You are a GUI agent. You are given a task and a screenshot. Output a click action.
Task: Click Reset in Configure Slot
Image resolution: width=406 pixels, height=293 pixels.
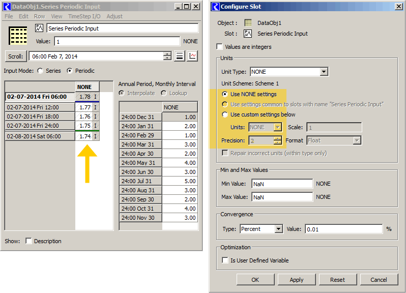coord(338,280)
